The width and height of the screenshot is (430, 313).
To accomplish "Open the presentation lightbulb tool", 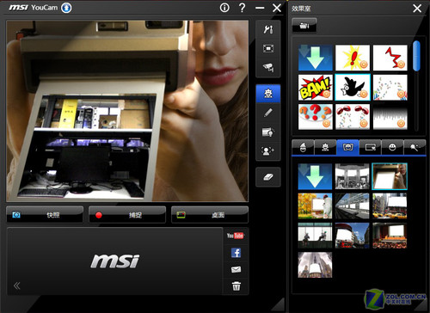I will (x=268, y=132).
